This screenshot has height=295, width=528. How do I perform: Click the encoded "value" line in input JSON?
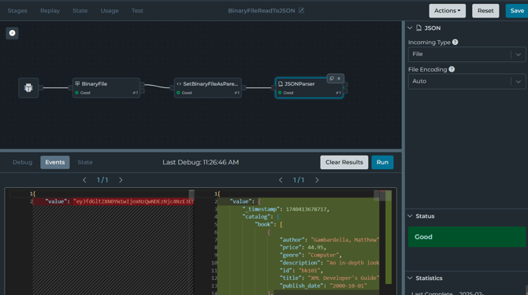click(x=120, y=201)
